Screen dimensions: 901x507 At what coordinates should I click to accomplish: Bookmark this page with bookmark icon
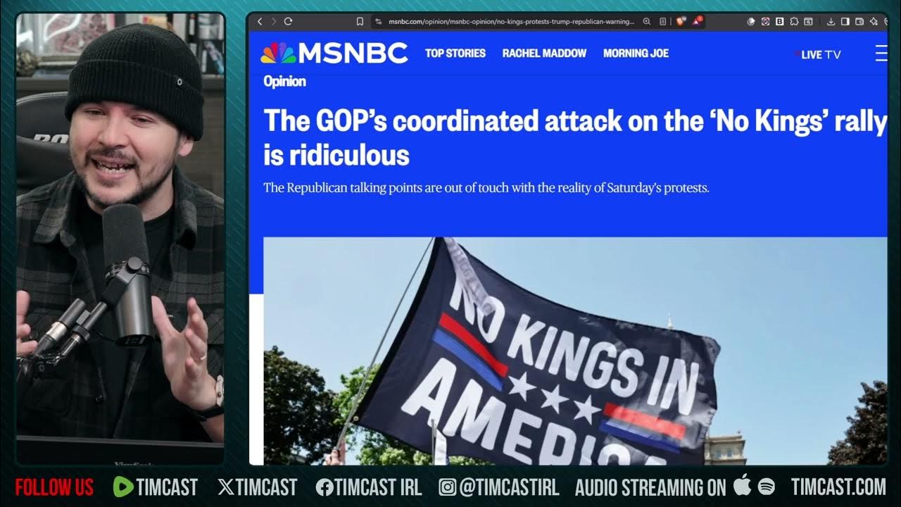[x=360, y=22]
